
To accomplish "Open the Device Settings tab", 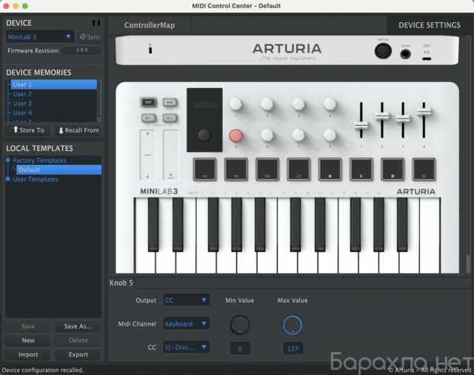I will [430, 25].
